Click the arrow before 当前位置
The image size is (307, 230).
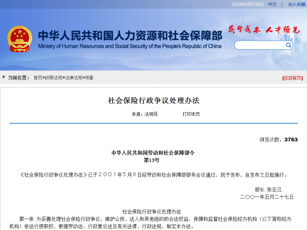3,77
